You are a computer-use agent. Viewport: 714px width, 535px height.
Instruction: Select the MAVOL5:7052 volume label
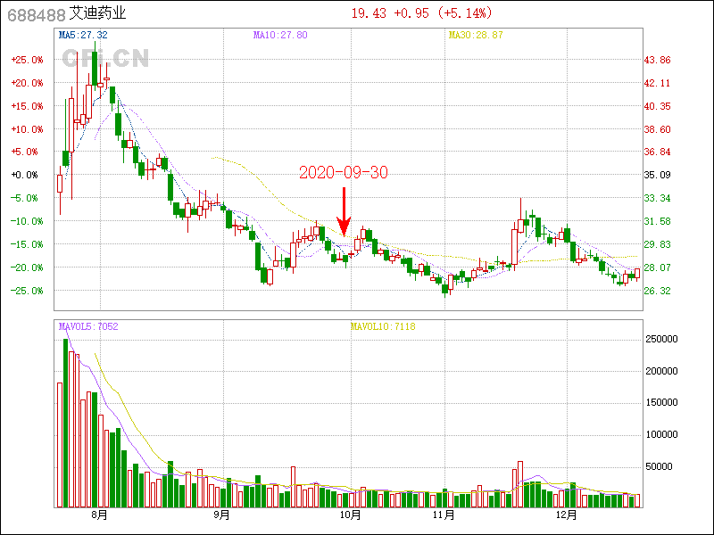[x=88, y=326]
